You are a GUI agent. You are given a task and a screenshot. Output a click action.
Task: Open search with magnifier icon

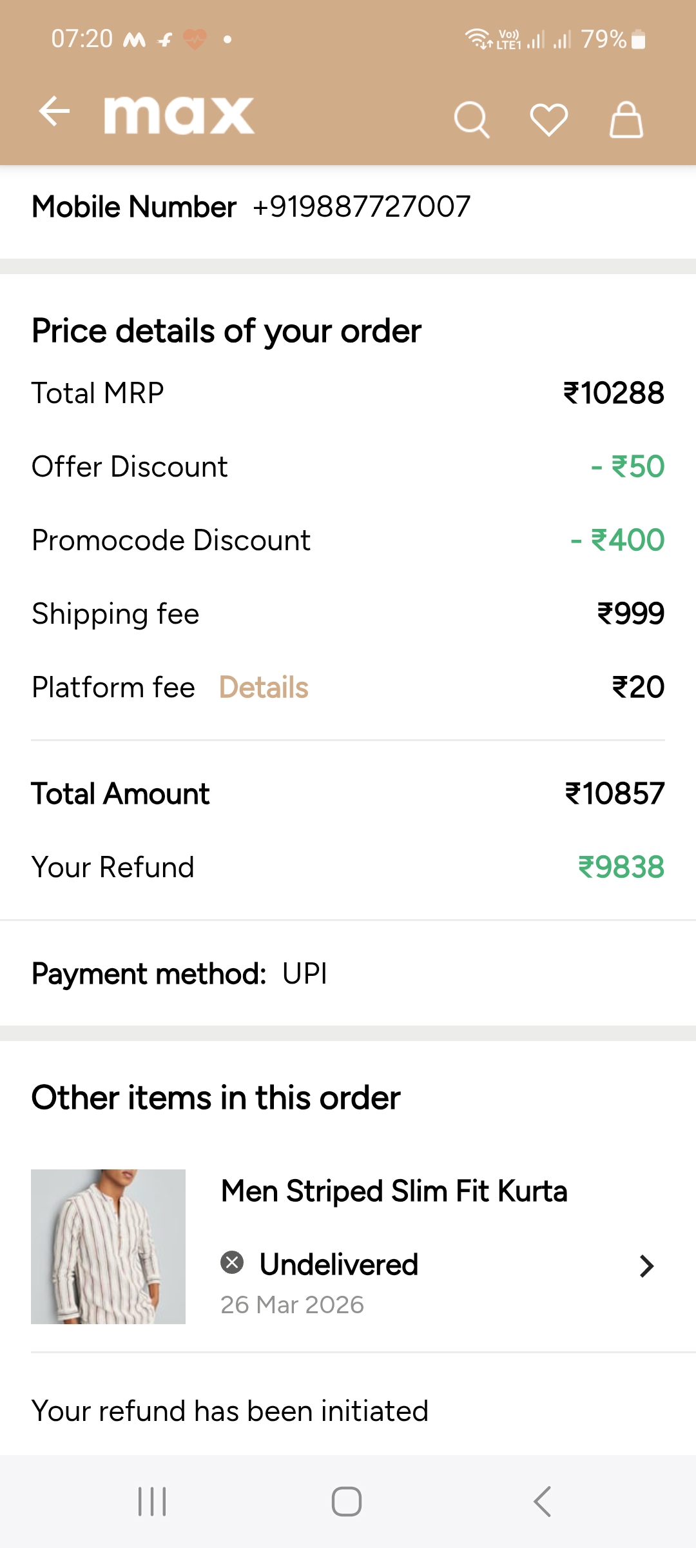(x=472, y=119)
